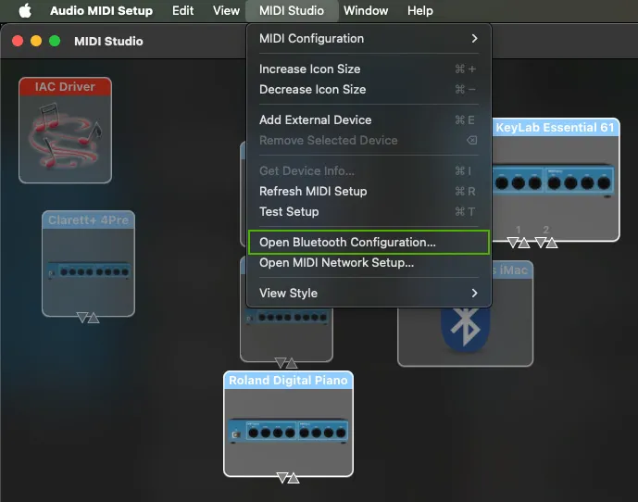Open the Help menu
The width and height of the screenshot is (638, 502).
pyautogui.click(x=419, y=10)
